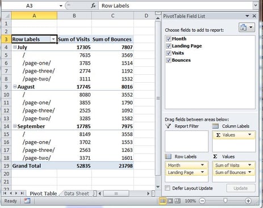This screenshot has height=208, width=263.
Task: Go to first sheet tab arrow
Action: pyautogui.click(x=5, y=193)
